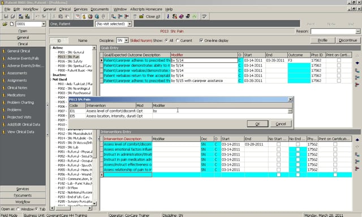
Task: Click the blank page icon beside patient ID
Action: click(x=11, y=24)
